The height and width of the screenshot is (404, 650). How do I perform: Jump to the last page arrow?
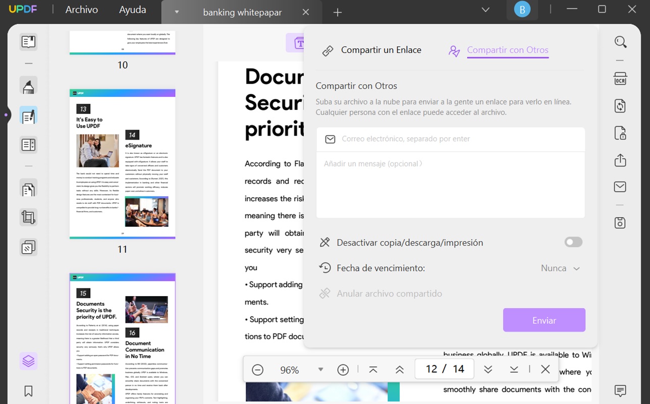click(514, 370)
